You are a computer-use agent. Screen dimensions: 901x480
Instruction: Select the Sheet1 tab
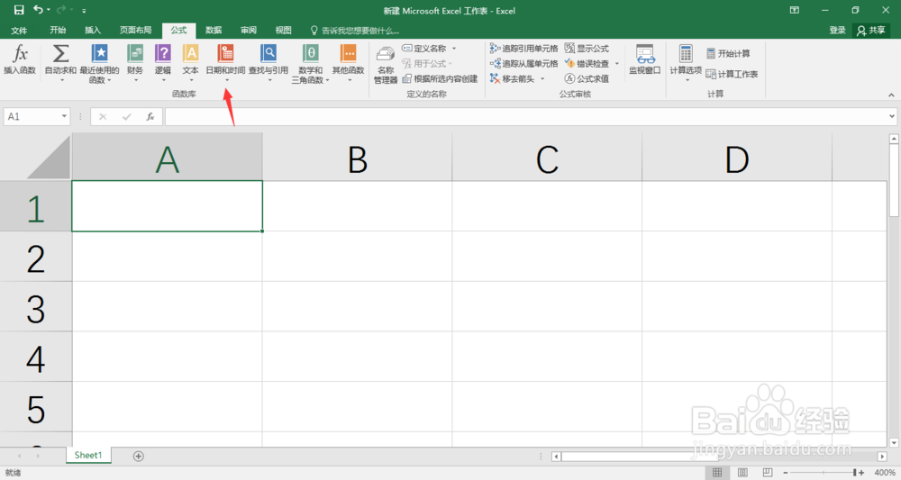pyautogui.click(x=88, y=456)
